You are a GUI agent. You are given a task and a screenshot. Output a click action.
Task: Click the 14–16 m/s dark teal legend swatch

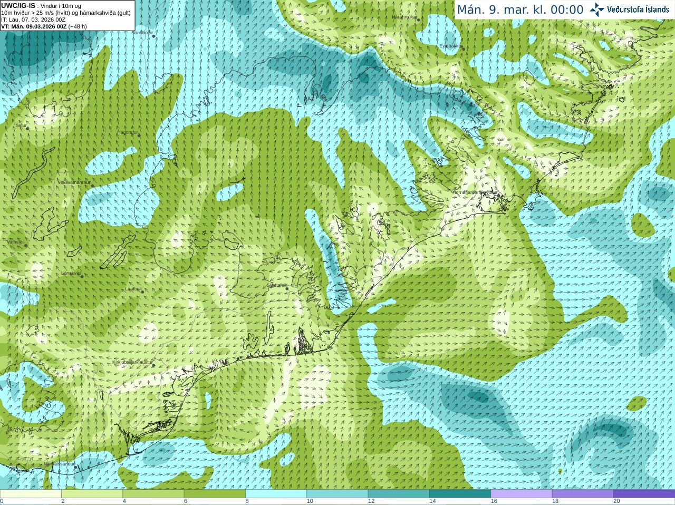click(460, 494)
